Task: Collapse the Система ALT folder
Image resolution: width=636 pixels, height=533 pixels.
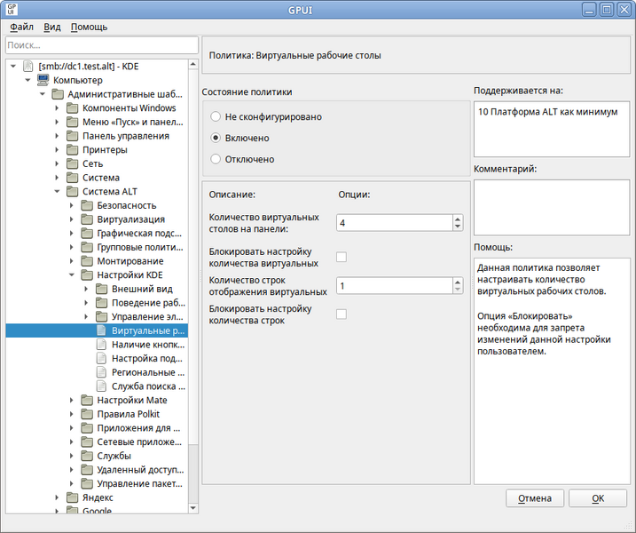Action: [x=57, y=191]
